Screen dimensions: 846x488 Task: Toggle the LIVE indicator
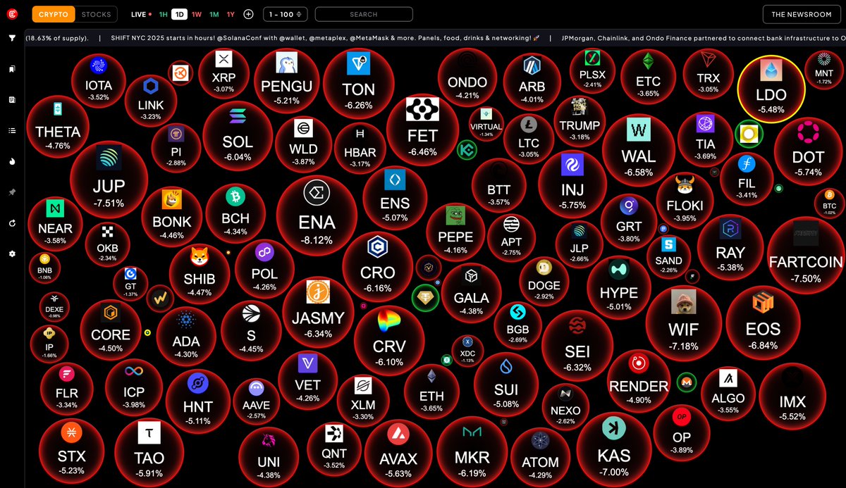(141, 14)
